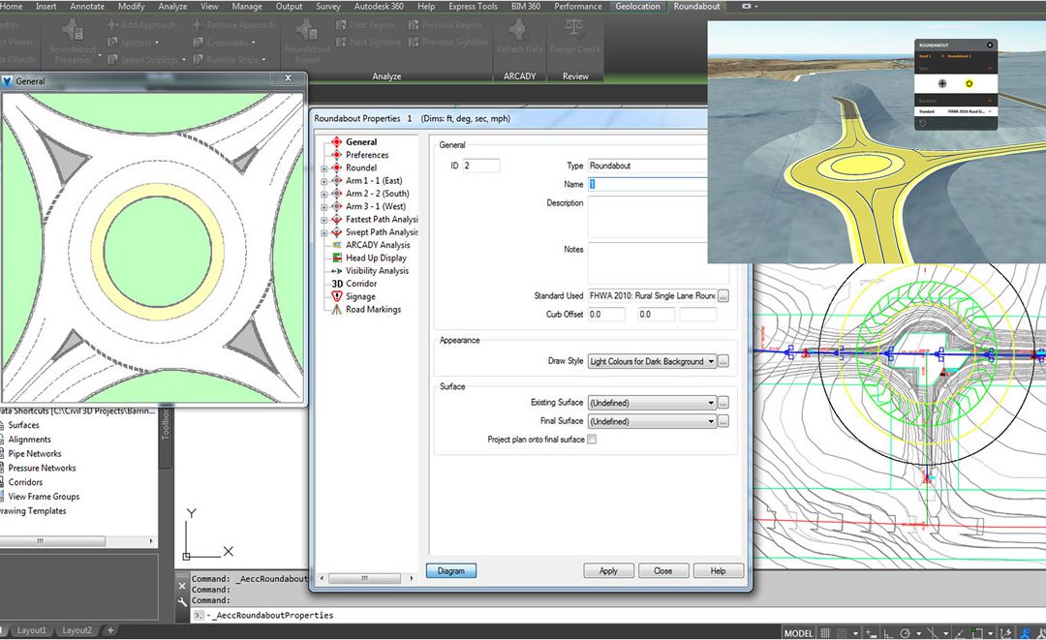Switch to the Geolocation ribbon tab
1046x640 pixels.
(x=637, y=6)
